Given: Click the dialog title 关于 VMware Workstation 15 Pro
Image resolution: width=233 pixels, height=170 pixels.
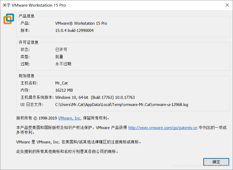Looking at the screenshot, I should click(x=34, y=5).
